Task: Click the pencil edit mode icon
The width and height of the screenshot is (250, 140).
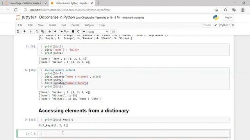Action: pyautogui.click(x=216, y=25)
